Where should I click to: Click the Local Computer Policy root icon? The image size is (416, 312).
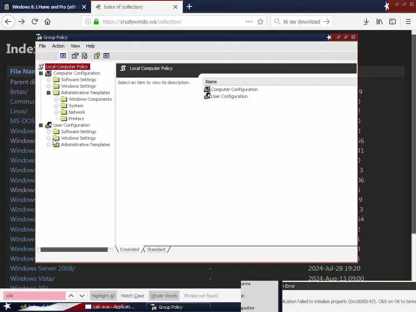pos(41,66)
